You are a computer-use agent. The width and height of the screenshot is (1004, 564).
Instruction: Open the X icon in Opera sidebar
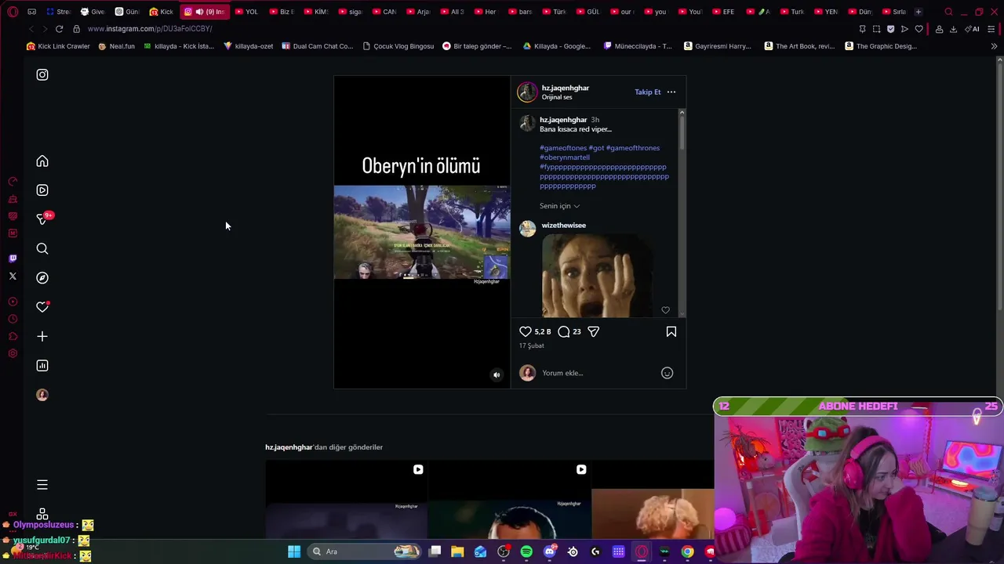point(13,276)
